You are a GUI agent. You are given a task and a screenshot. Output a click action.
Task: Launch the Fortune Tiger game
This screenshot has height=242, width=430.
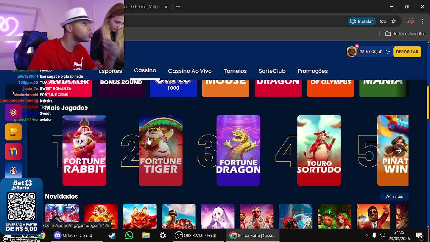tap(161, 150)
